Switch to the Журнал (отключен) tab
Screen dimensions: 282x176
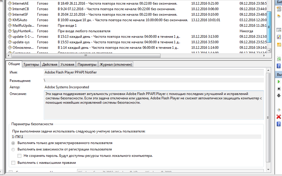point(116,64)
